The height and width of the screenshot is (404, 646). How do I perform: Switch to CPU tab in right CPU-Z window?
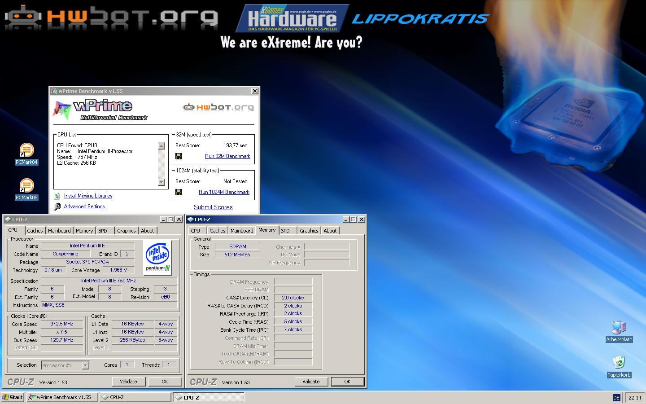[x=195, y=231]
